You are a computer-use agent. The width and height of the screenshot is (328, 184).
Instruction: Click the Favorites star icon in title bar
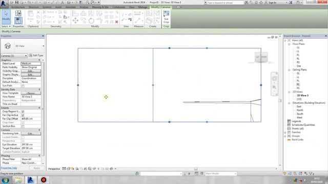pos(261,3)
